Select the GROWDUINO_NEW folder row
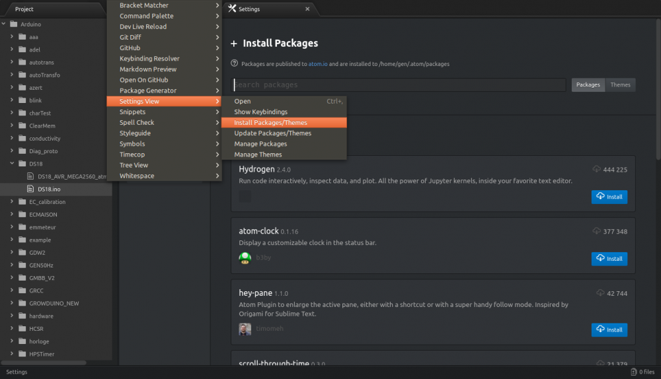Viewport: 661px width, 379px height. 56,303
